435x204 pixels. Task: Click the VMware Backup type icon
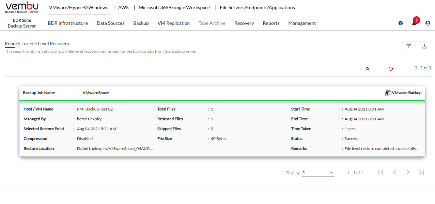388,93
